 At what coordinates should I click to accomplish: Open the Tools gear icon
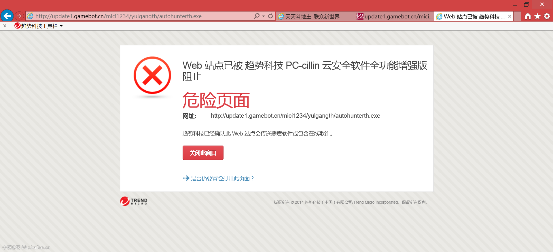tap(547, 16)
